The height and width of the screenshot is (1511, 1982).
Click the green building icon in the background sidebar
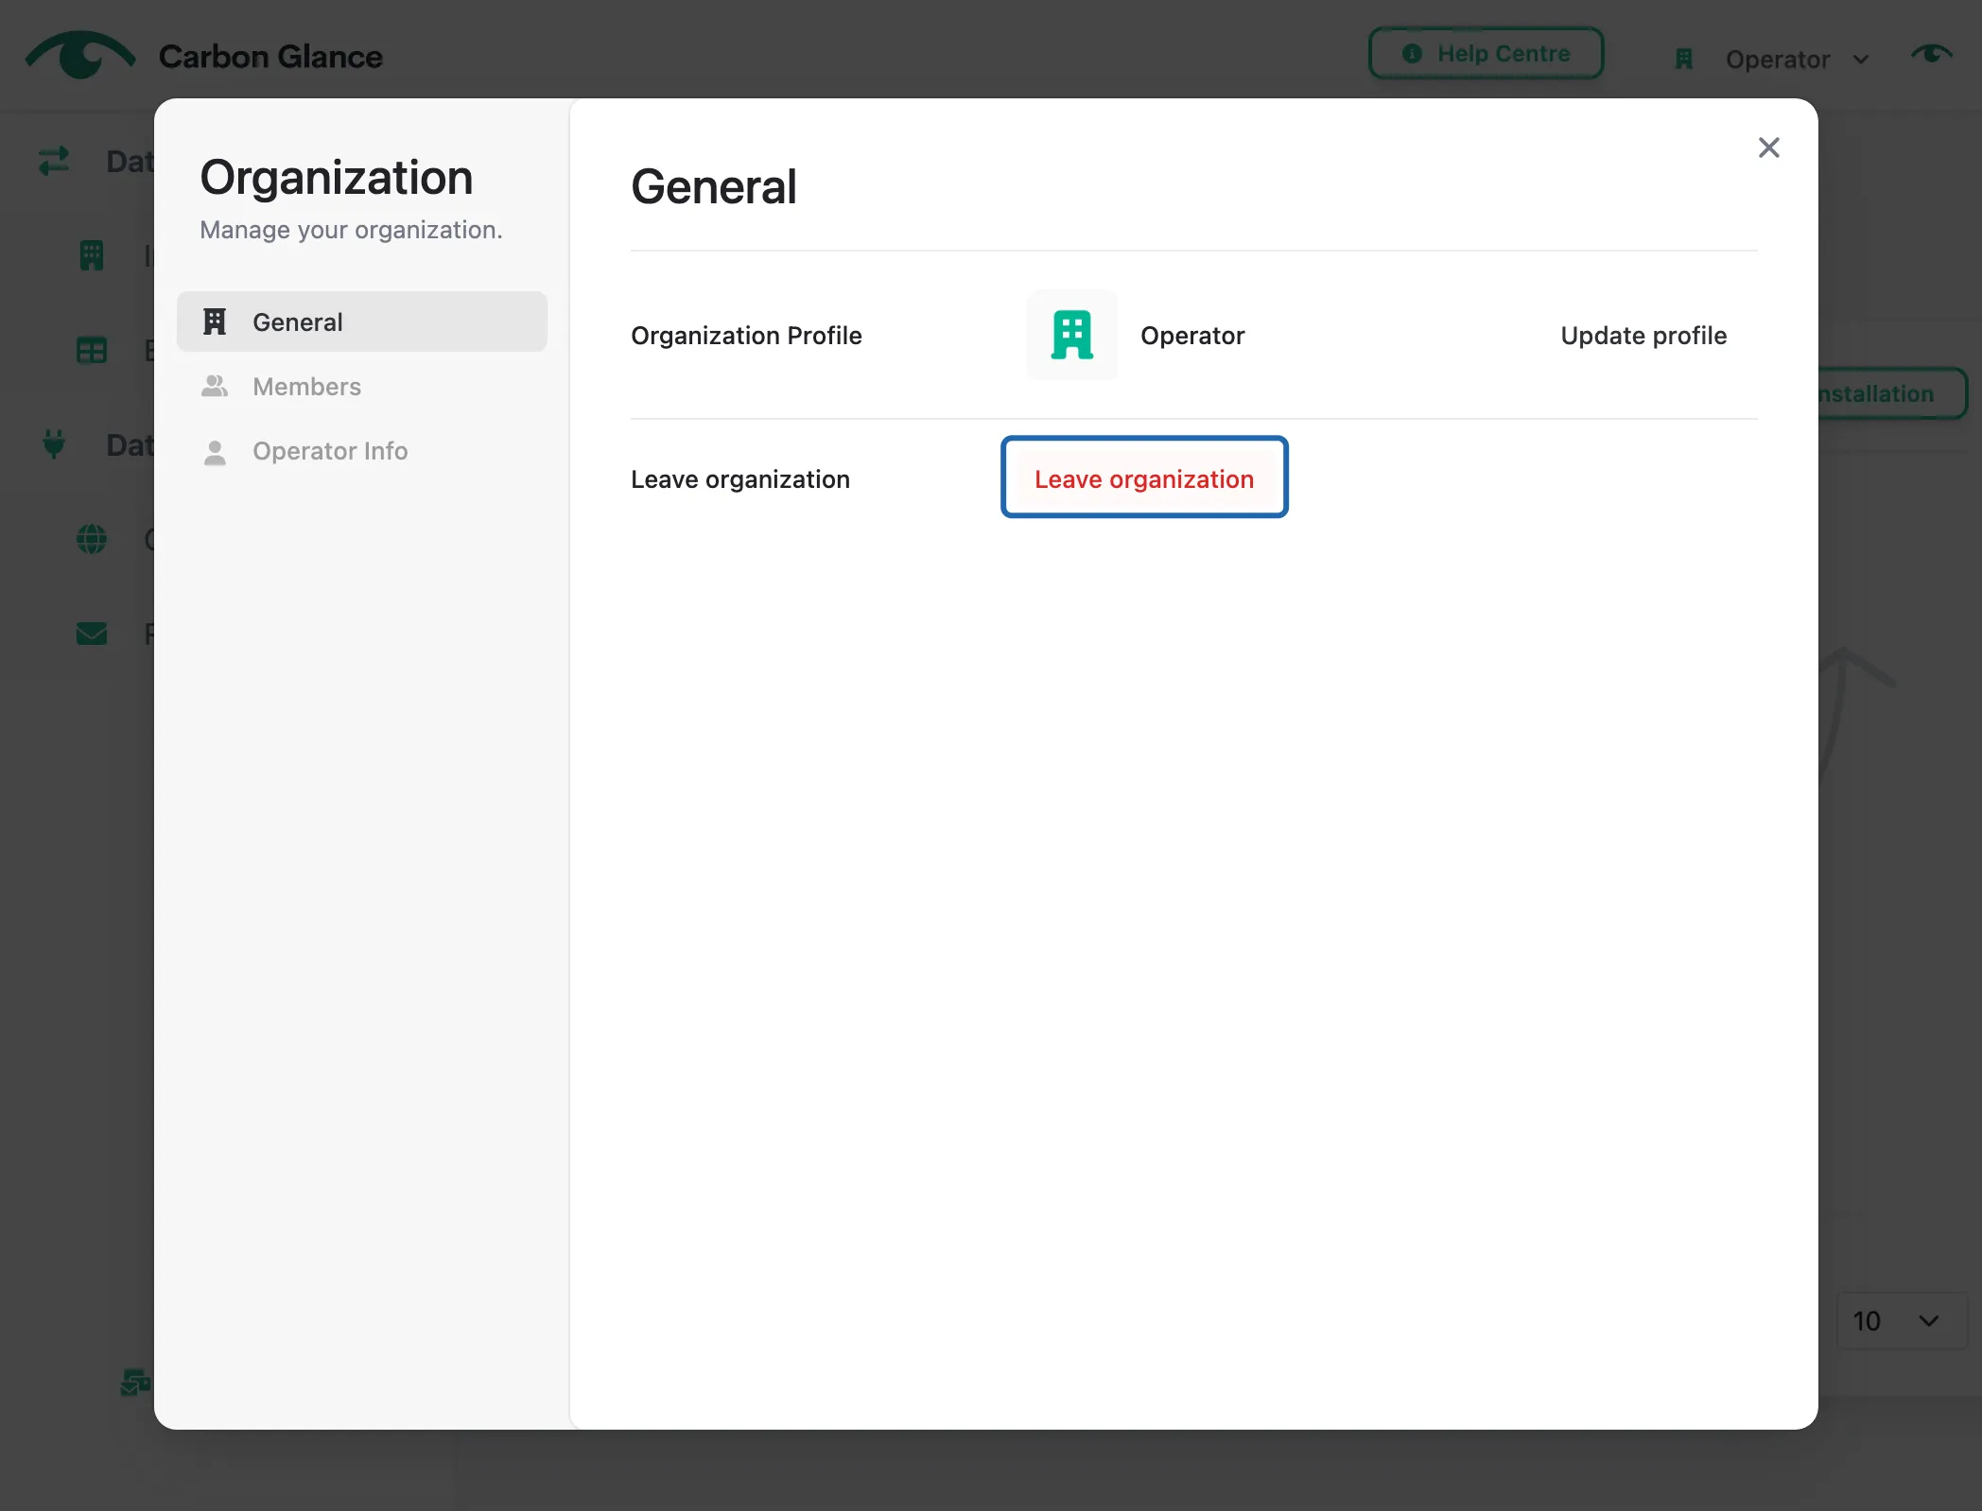pyautogui.click(x=92, y=255)
